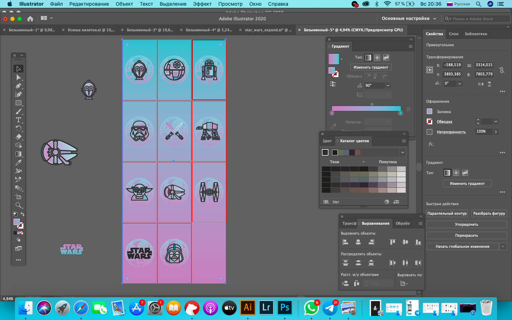Switch to Библиотеки tab
Viewport: 512px width, 320px height.
[476, 34]
